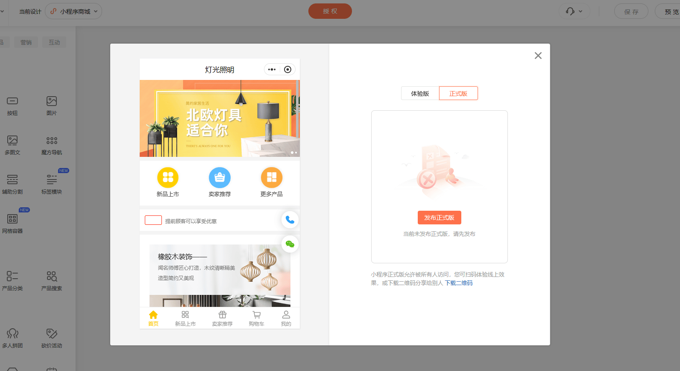The height and width of the screenshot is (371, 680).
Task: Go to 首页 home tab in preview
Action: point(153,318)
